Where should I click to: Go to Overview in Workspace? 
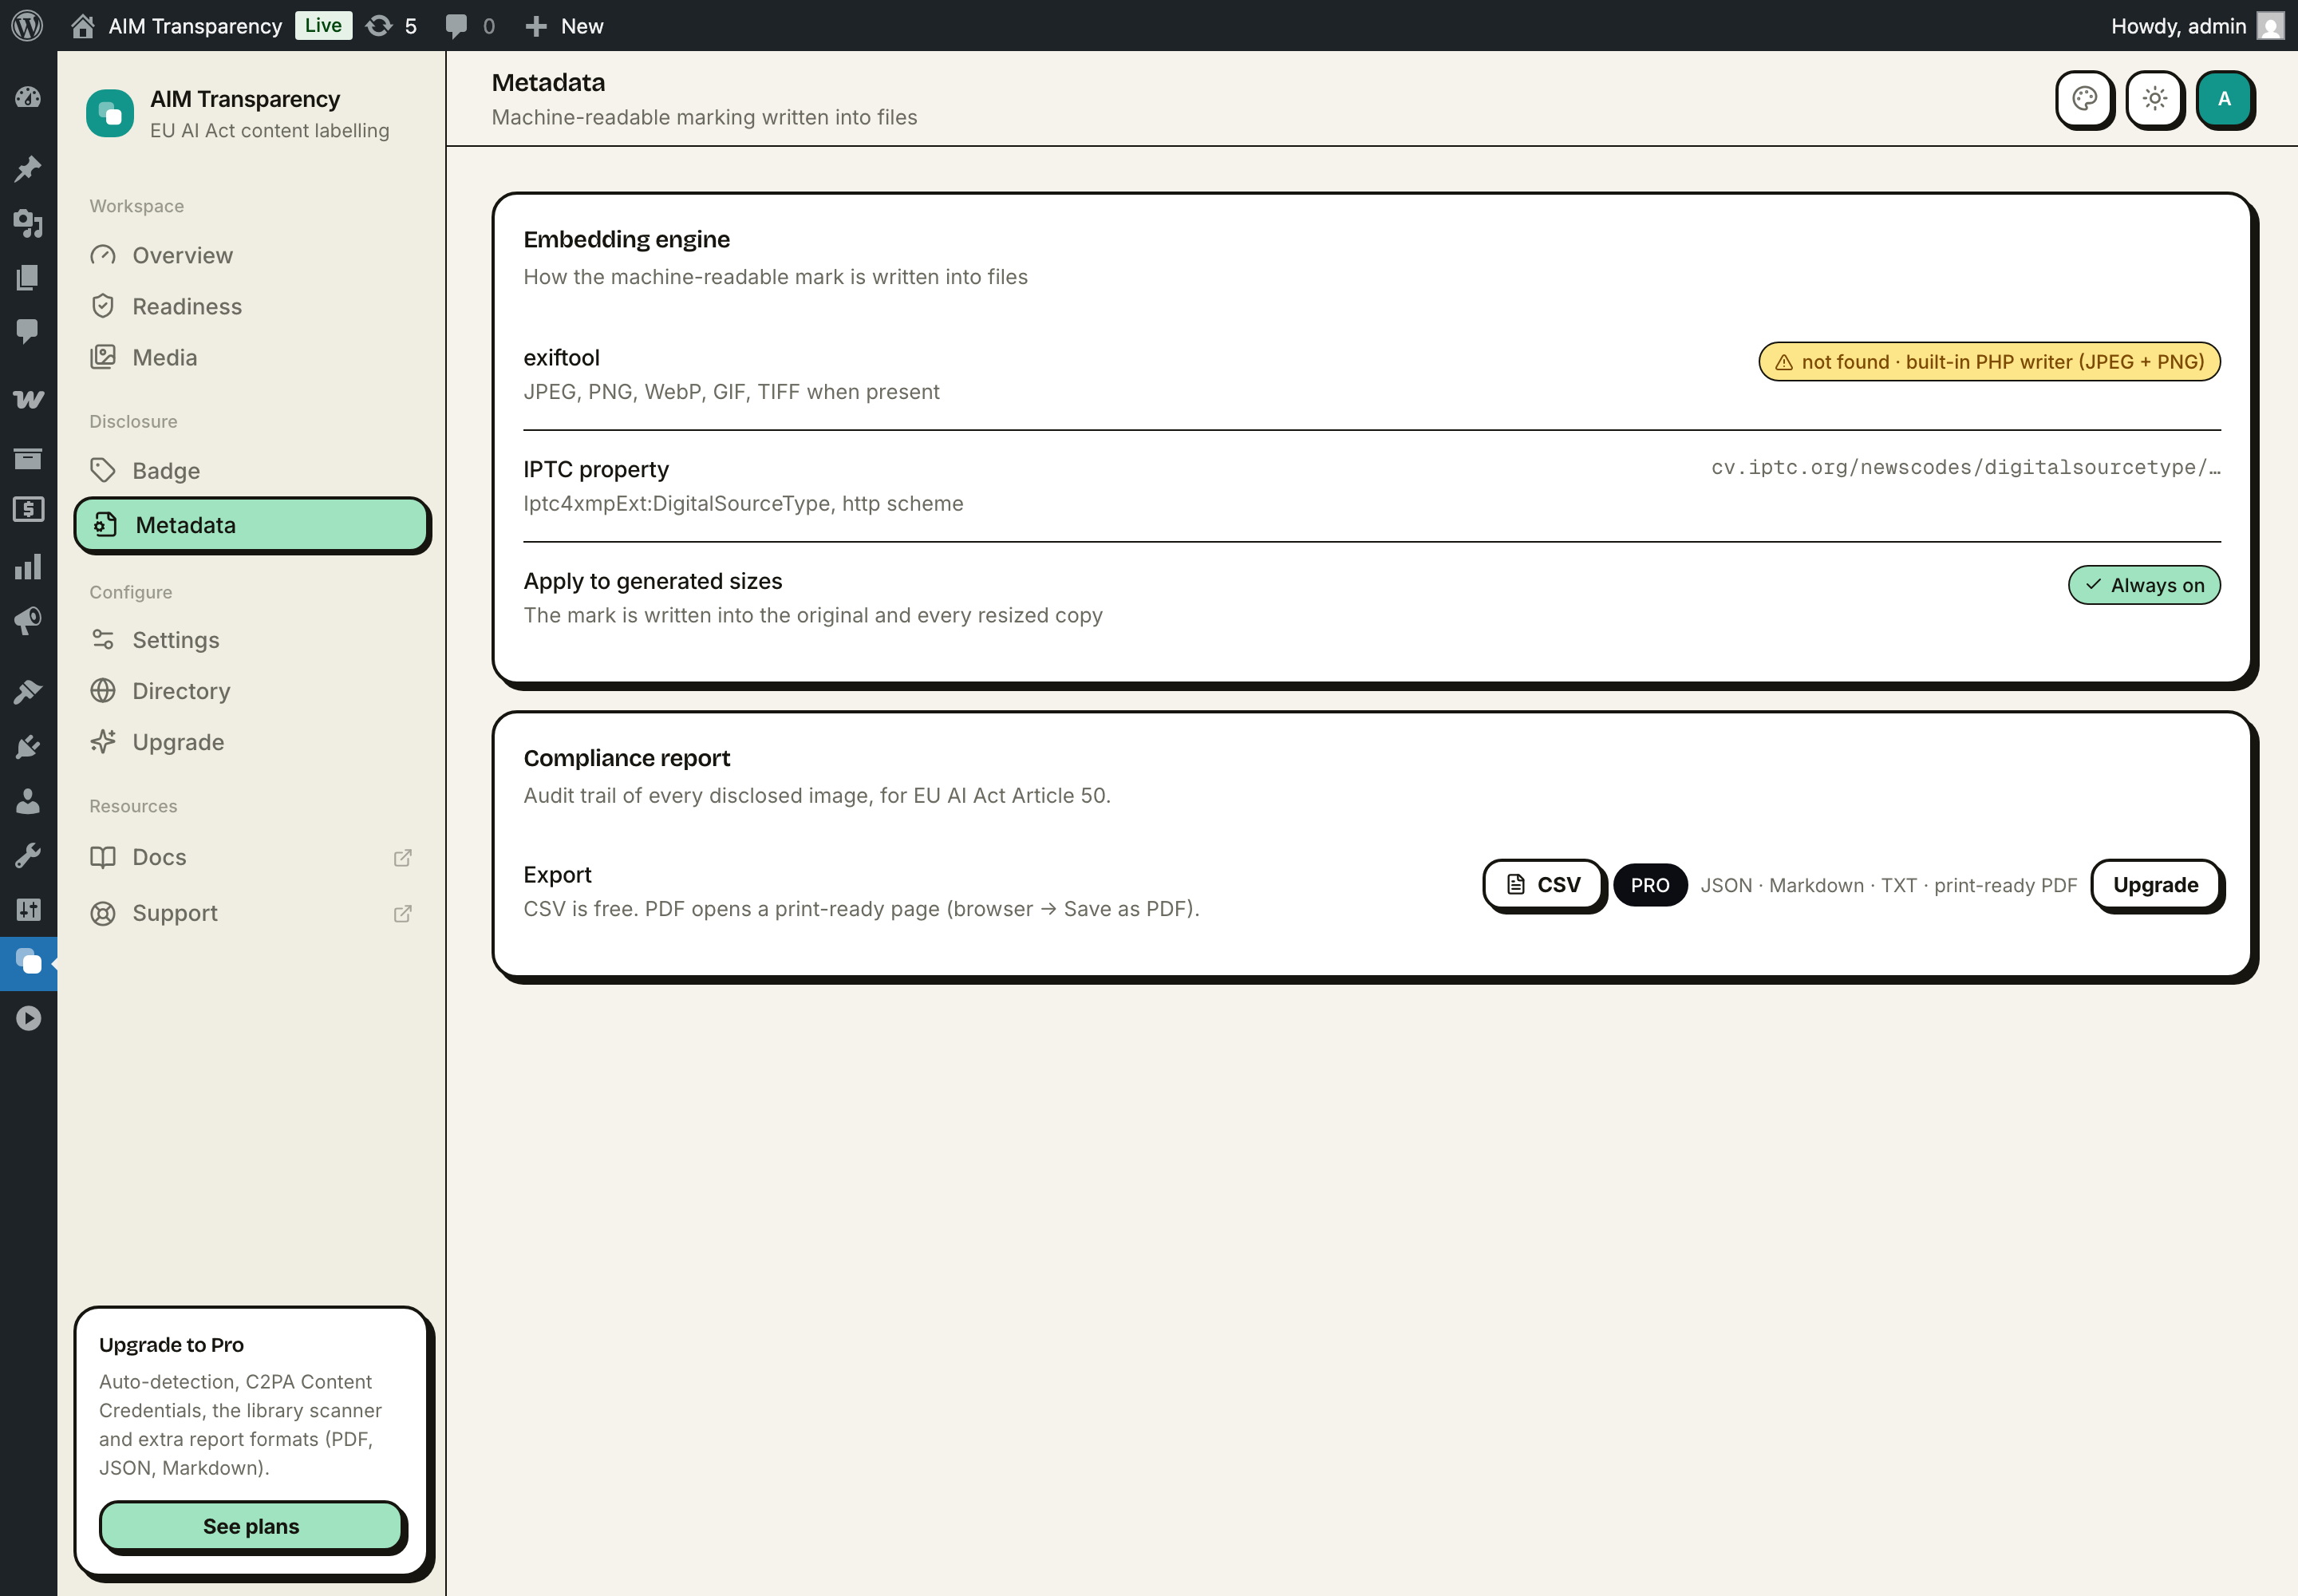click(x=252, y=255)
